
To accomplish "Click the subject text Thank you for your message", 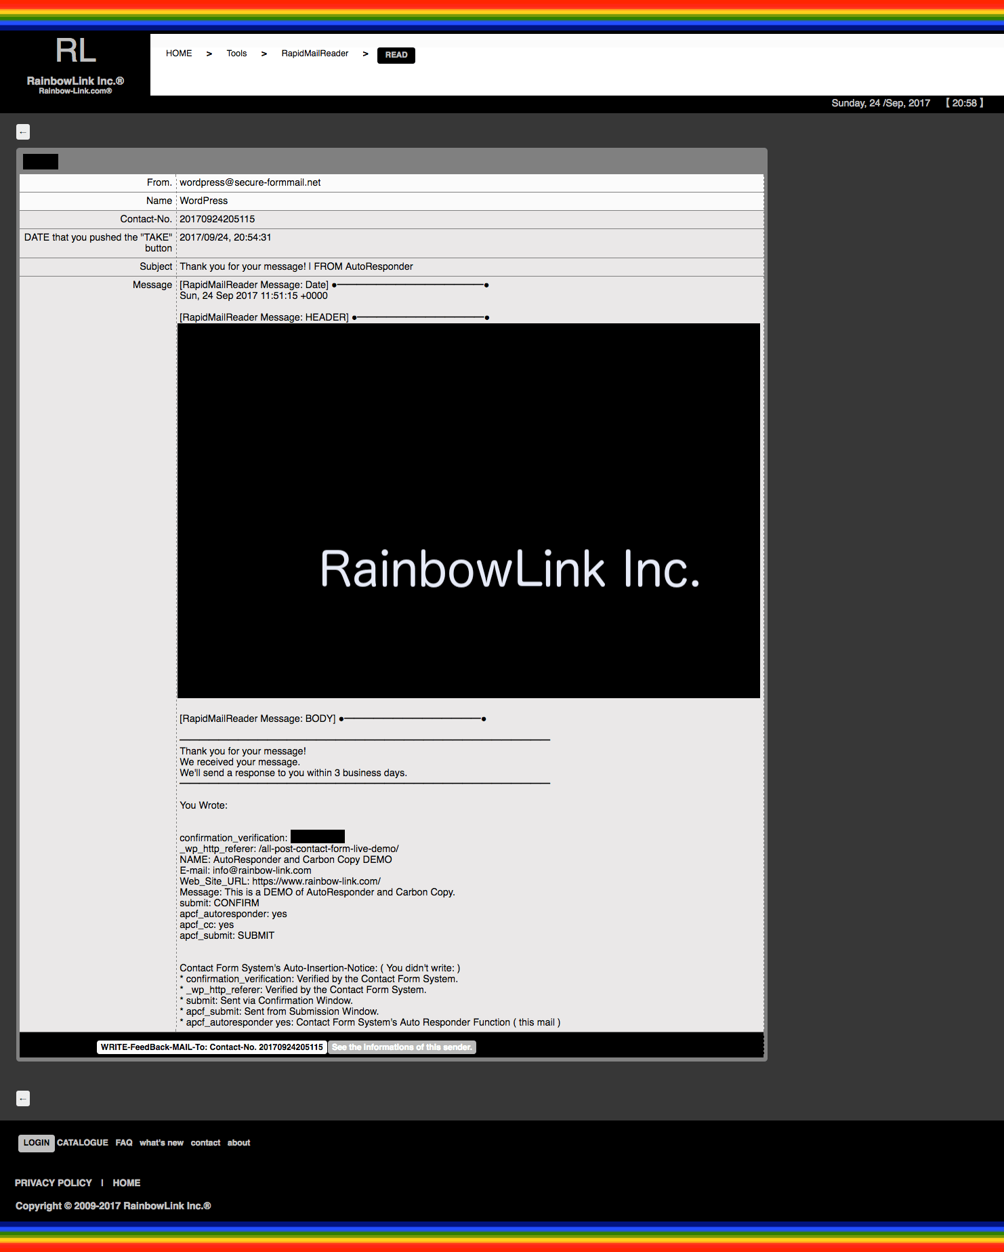I will pos(296,266).
